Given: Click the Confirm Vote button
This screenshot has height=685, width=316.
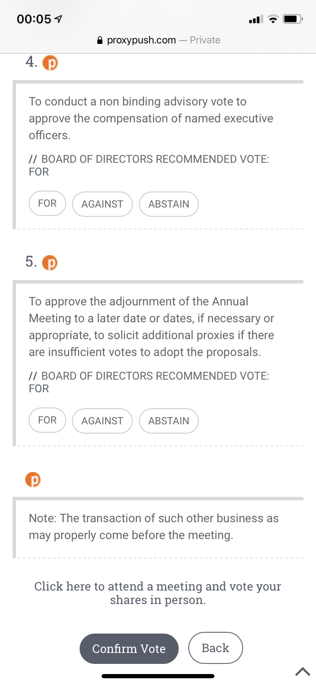Looking at the screenshot, I should point(129,649).
